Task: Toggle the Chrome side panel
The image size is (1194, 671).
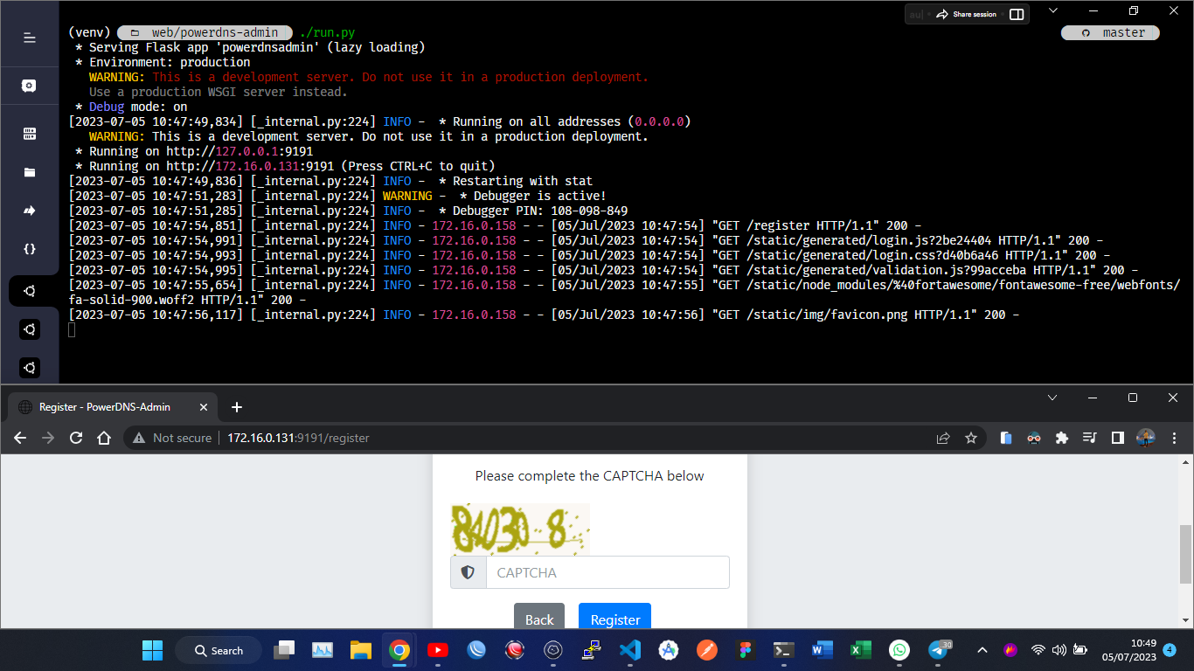Action: [1117, 438]
